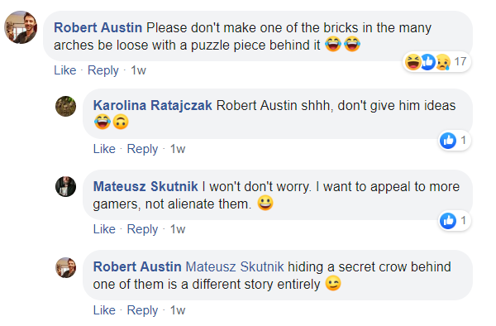Open Karolina Ratajczak's profile name link
The image size is (496, 326).
pyautogui.click(x=152, y=106)
